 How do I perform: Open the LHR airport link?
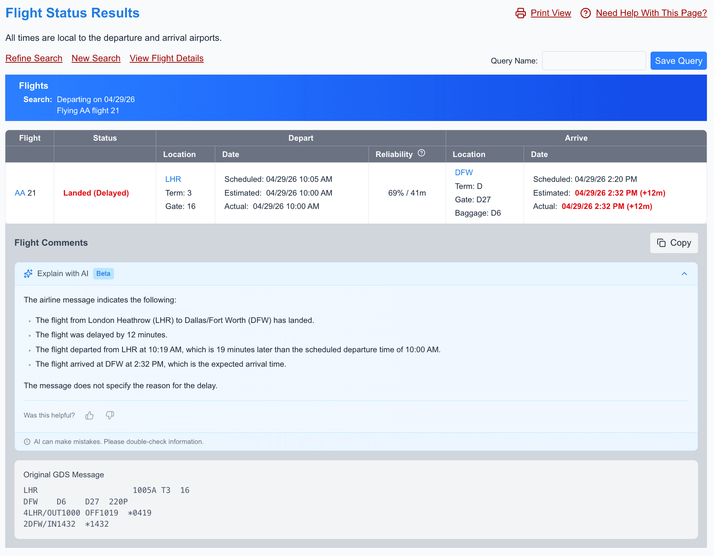pyautogui.click(x=173, y=179)
